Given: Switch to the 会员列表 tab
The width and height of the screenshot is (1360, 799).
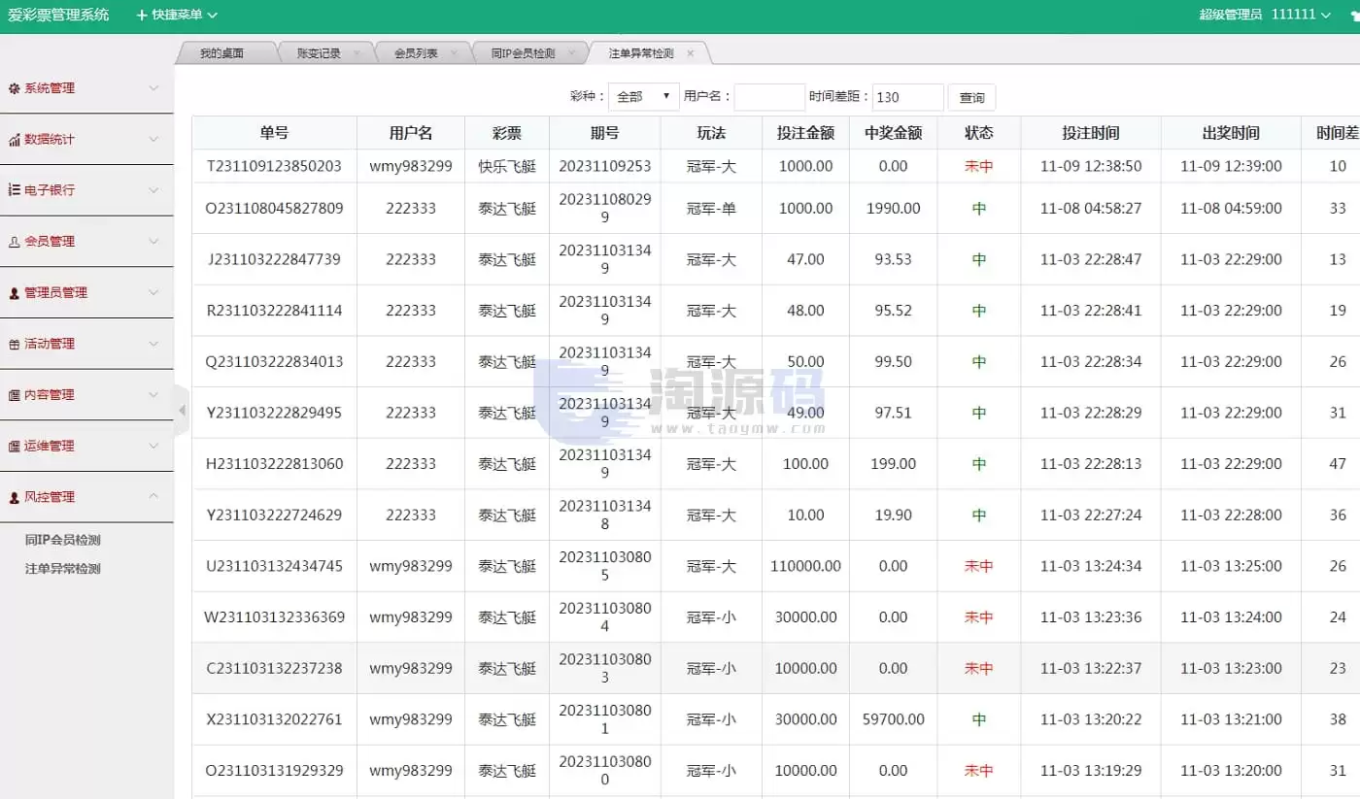Looking at the screenshot, I should (416, 53).
